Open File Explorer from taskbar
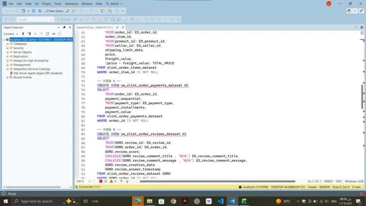The height and width of the screenshot is (206, 366). click(x=149, y=201)
